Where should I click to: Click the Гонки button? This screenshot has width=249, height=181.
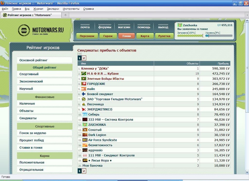(127, 36)
